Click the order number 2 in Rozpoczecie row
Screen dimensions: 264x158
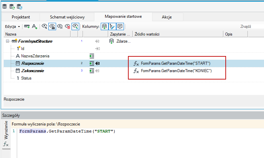(82, 63)
